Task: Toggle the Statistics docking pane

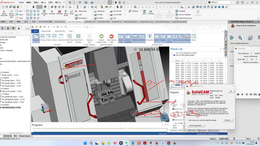Action: point(135,38)
